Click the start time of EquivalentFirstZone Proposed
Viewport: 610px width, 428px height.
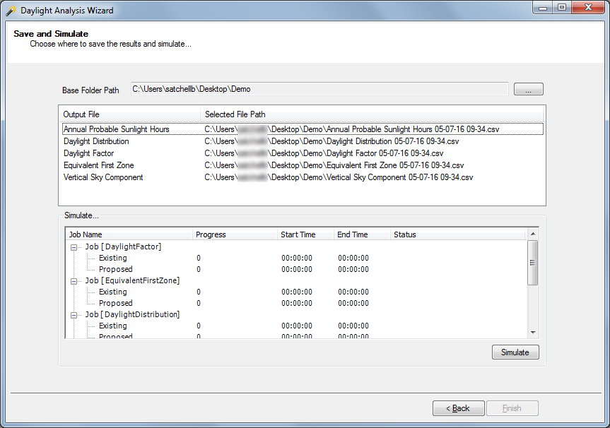pos(297,303)
